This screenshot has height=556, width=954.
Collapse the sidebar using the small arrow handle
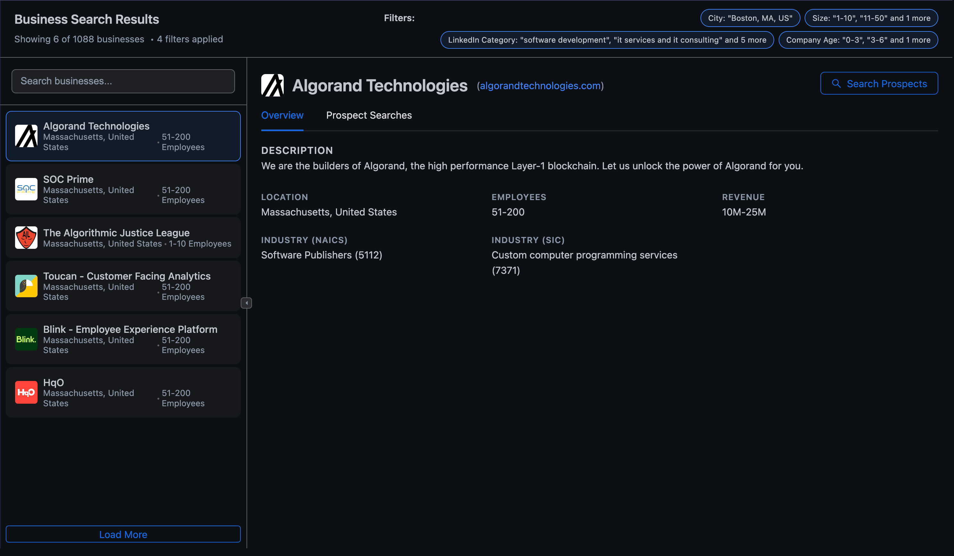(x=247, y=303)
